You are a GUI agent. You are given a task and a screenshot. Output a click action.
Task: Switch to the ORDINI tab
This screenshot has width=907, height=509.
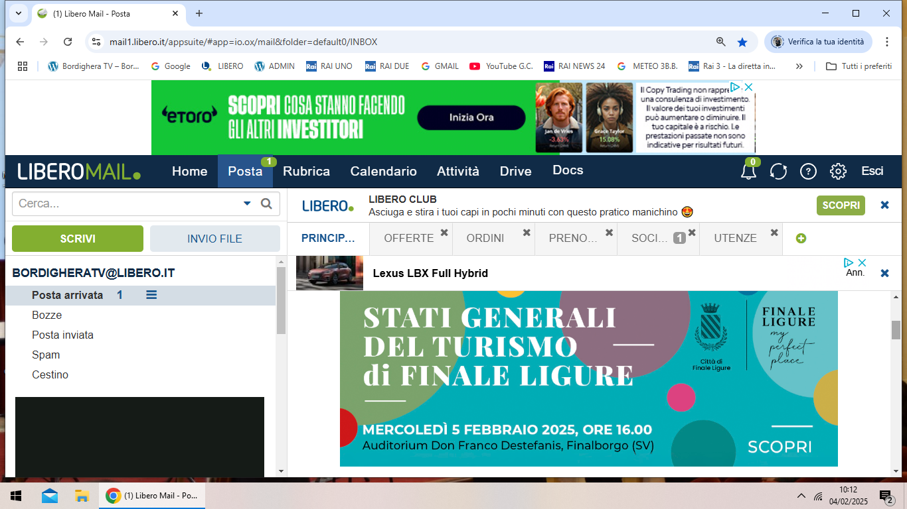click(485, 239)
